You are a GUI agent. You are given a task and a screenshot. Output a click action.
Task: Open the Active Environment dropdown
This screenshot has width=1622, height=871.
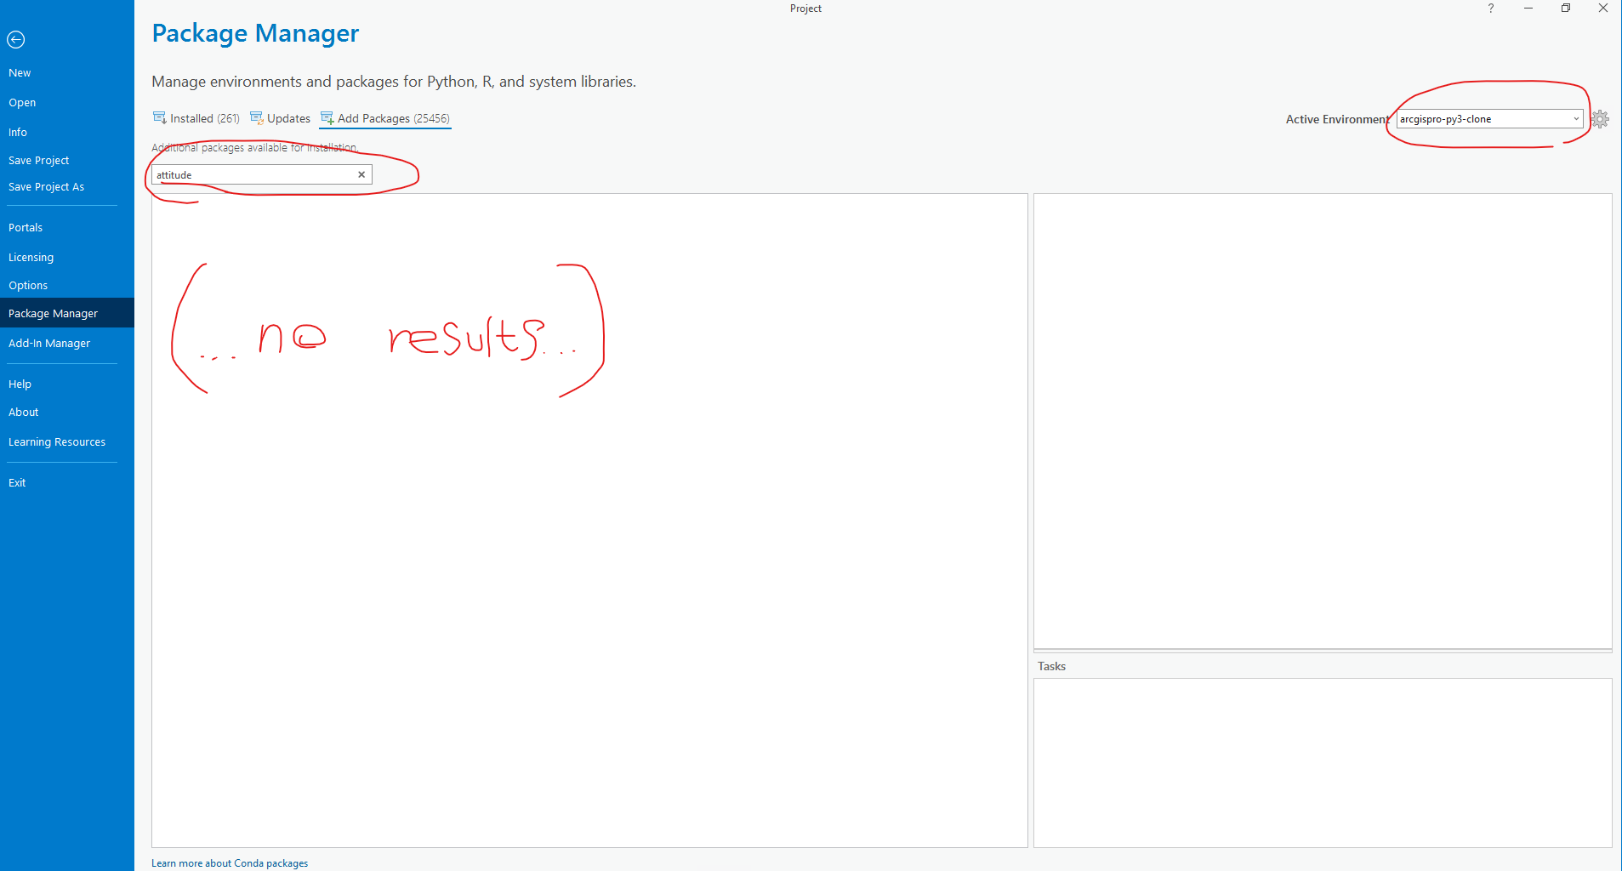tap(1577, 119)
